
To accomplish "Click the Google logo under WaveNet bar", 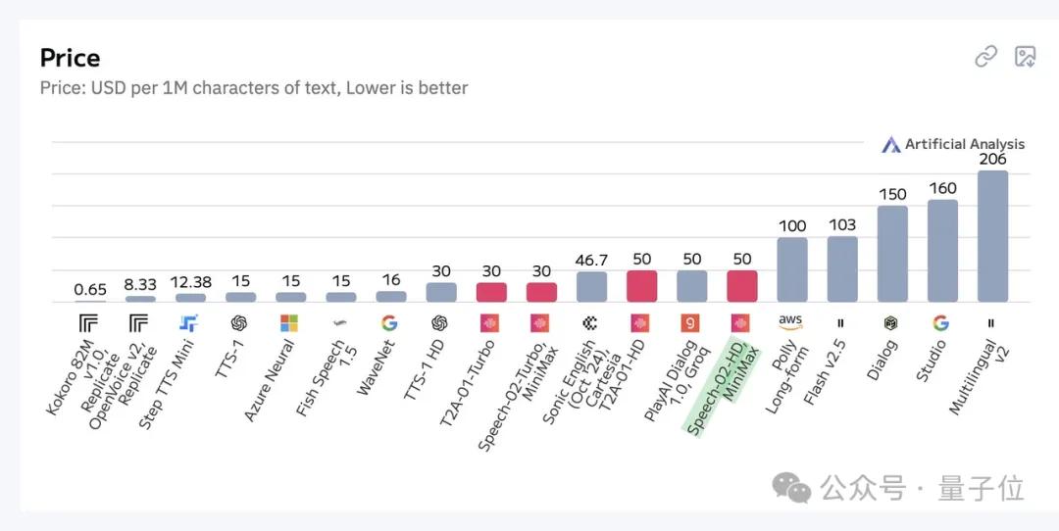I will (389, 324).
